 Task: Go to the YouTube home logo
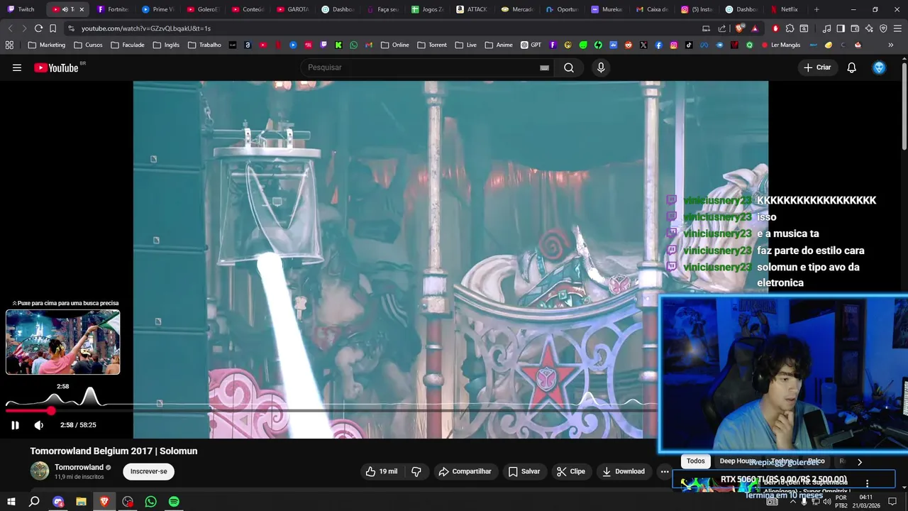pyautogui.click(x=56, y=67)
